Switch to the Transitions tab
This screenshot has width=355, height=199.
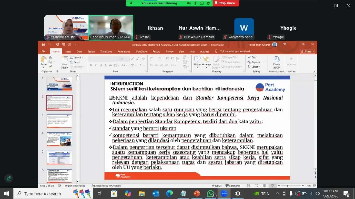pos(106,51)
